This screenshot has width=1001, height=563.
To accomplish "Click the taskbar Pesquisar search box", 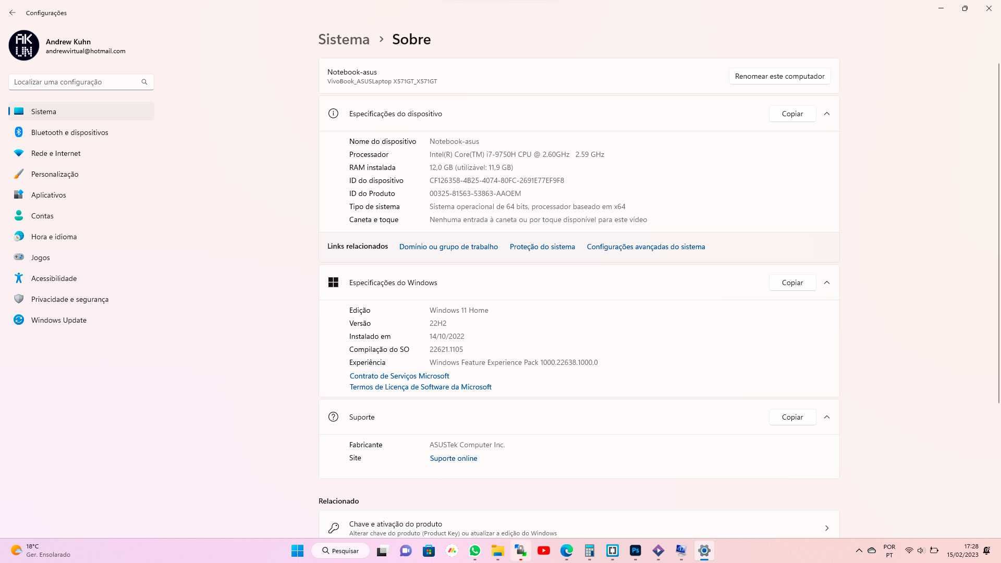I will pyautogui.click(x=340, y=550).
